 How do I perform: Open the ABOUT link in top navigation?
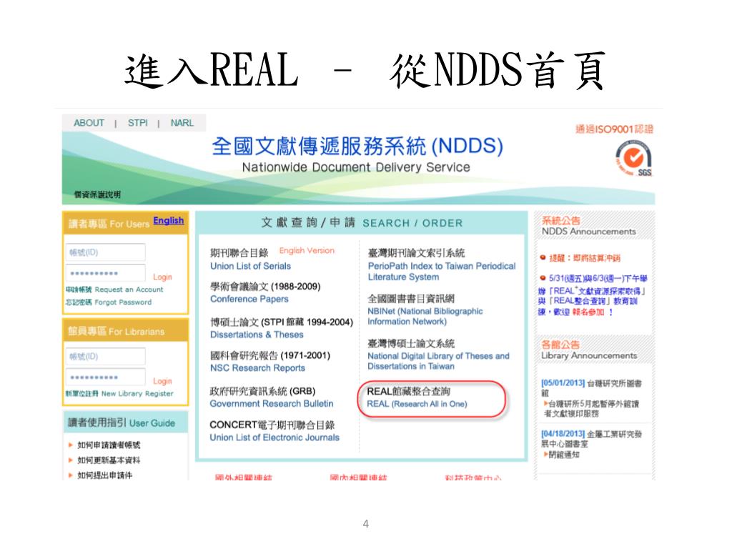(89, 123)
